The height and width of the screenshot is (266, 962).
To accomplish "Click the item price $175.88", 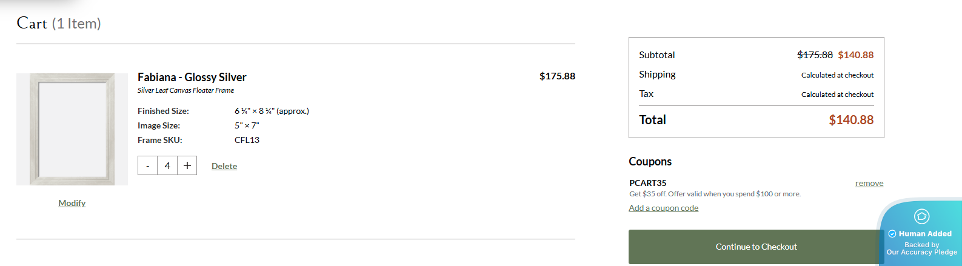I will pyautogui.click(x=557, y=76).
